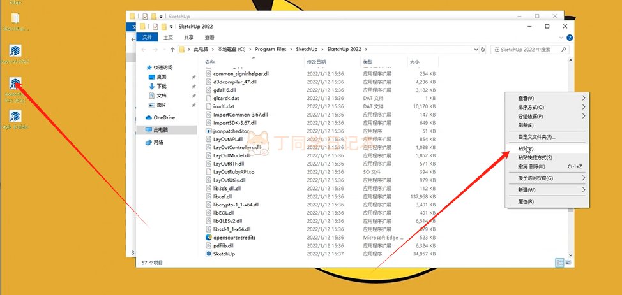Open the LayOut 2022 desktop shortcut

(x=16, y=52)
